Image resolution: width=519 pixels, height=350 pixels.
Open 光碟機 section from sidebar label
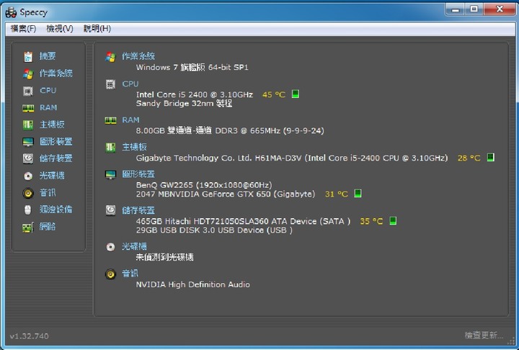(52, 175)
